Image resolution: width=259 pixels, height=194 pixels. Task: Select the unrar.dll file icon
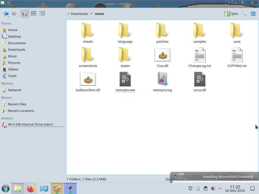point(200,79)
